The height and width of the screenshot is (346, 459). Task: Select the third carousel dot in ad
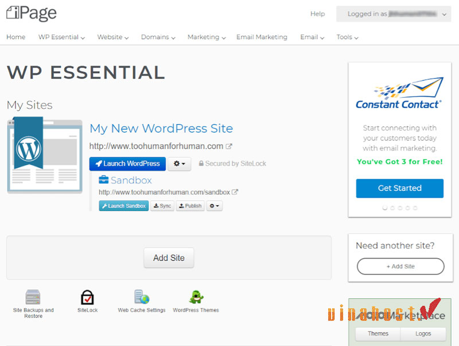pos(400,208)
